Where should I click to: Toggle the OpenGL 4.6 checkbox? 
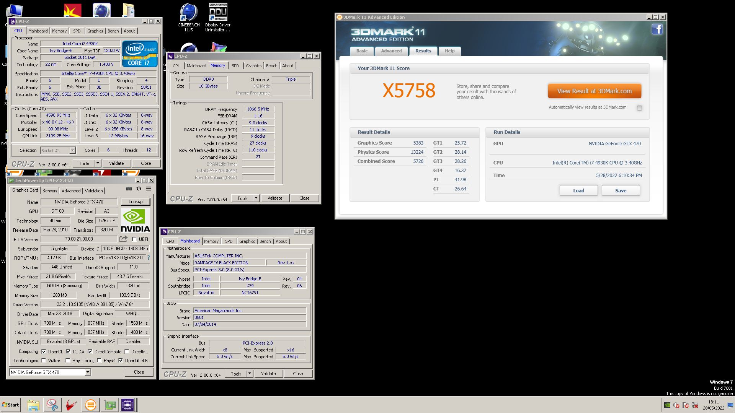point(121,360)
